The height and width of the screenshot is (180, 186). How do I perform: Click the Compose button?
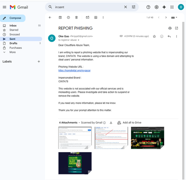(13, 18)
